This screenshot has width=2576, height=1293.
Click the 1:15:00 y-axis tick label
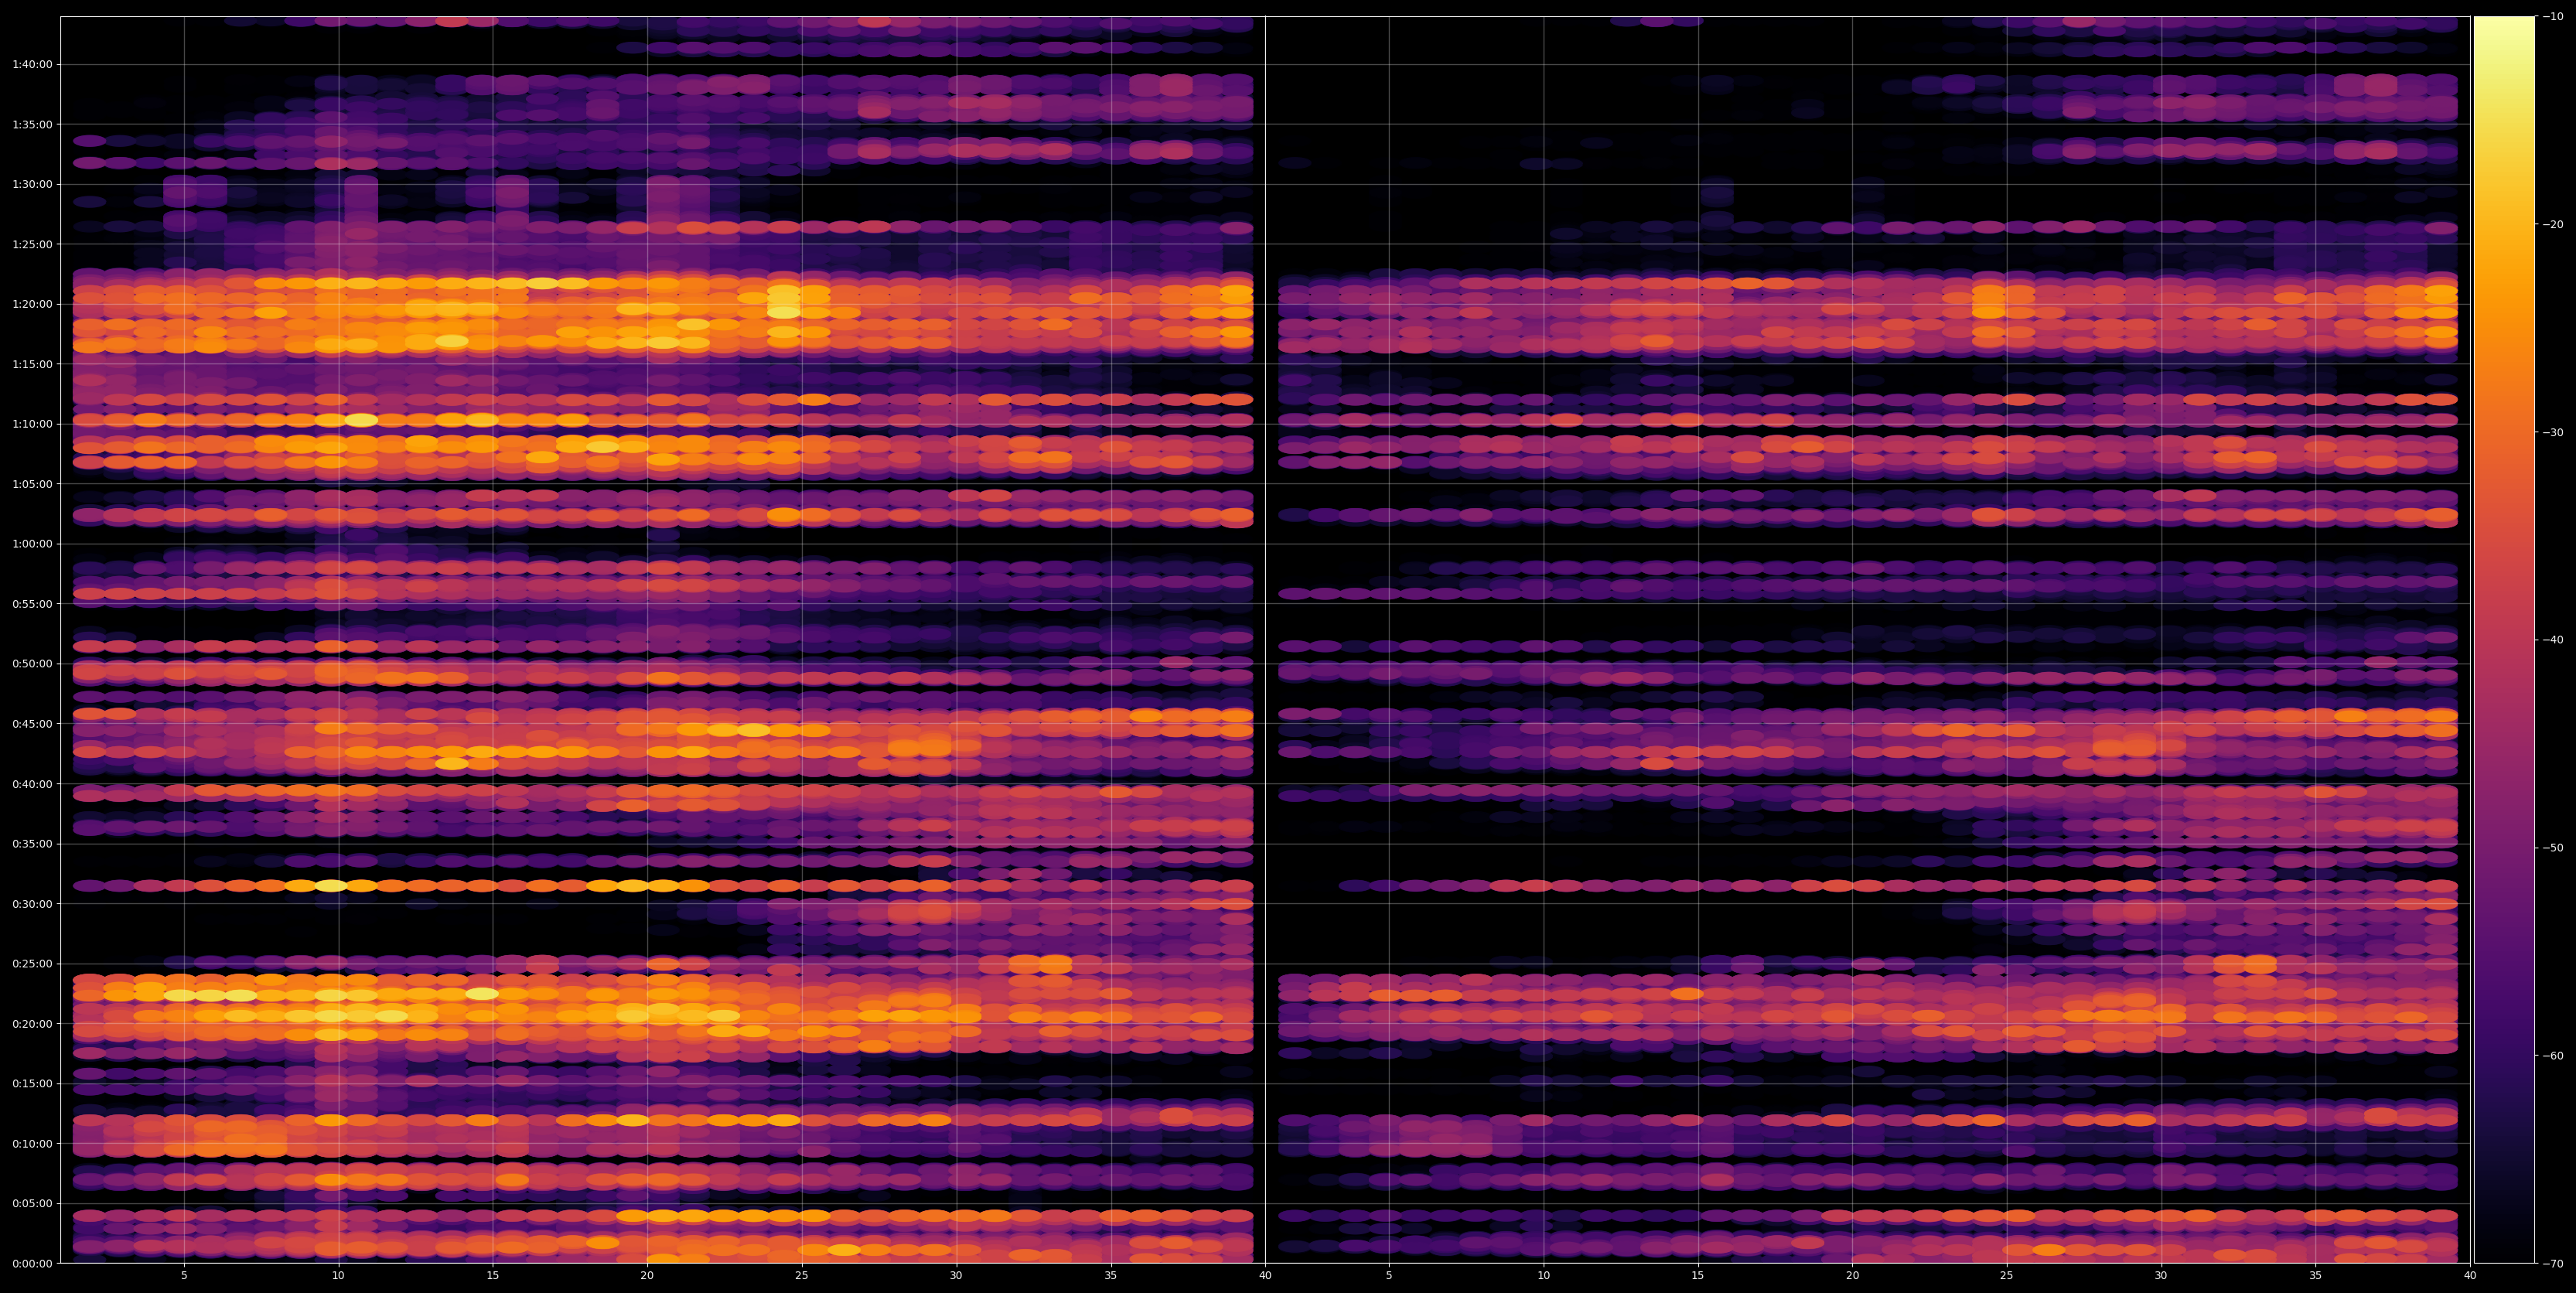point(32,364)
